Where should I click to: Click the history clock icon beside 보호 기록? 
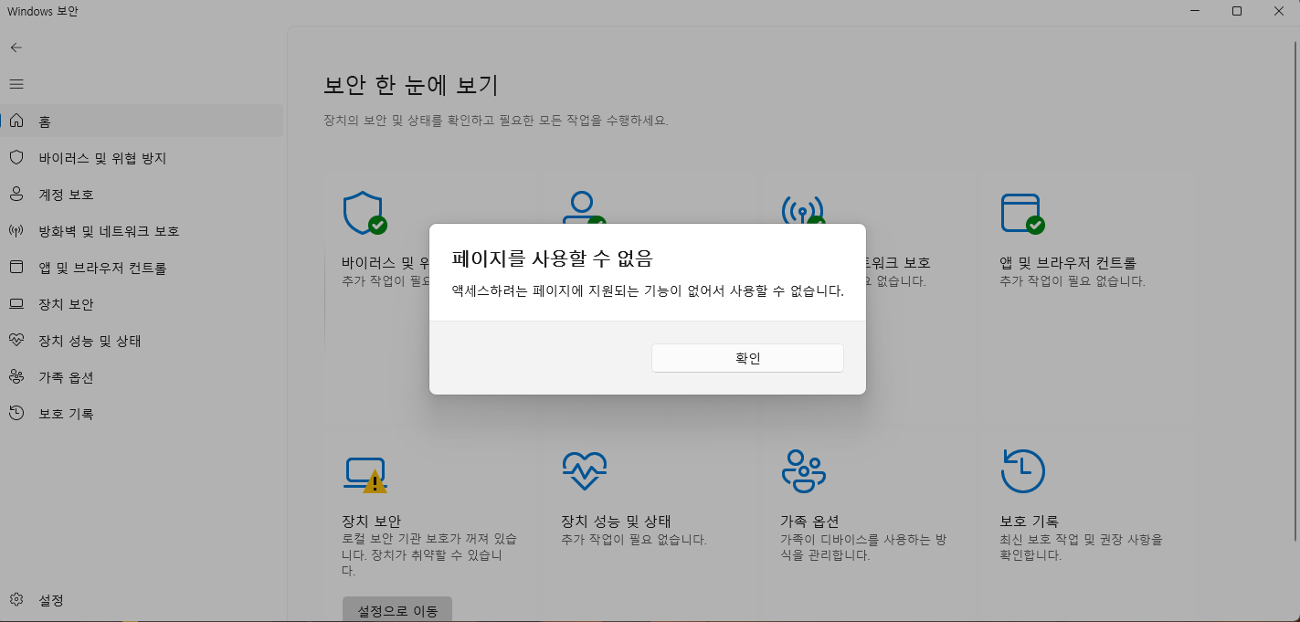point(16,413)
